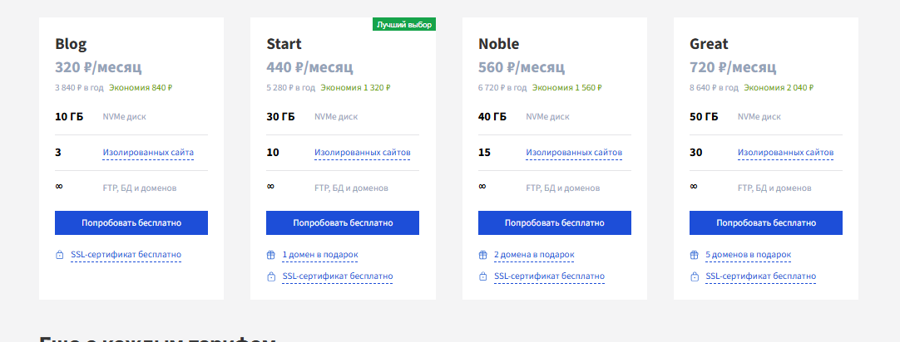The height and width of the screenshot is (342, 900).
Task: Click '5 доменов в подарок' link
Action: click(x=748, y=255)
